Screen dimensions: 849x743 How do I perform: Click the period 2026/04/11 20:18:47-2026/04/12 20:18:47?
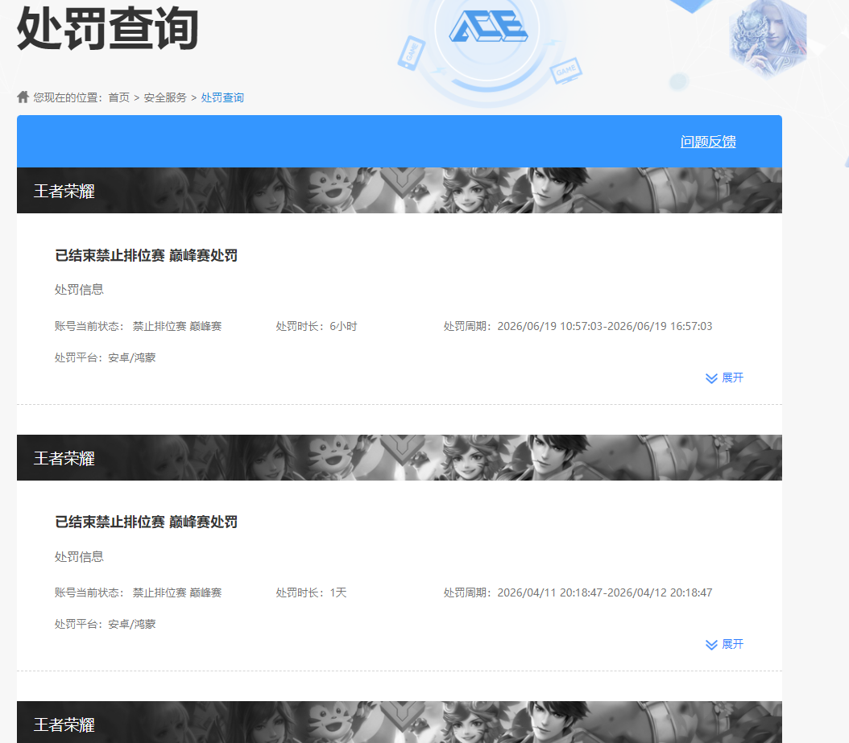(x=605, y=592)
